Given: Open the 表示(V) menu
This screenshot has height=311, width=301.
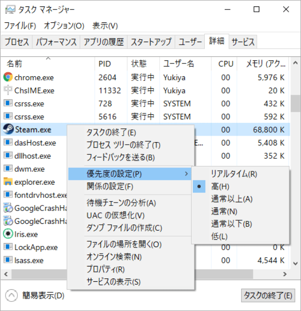Looking at the screenshot, I should [x=105, y=26].
